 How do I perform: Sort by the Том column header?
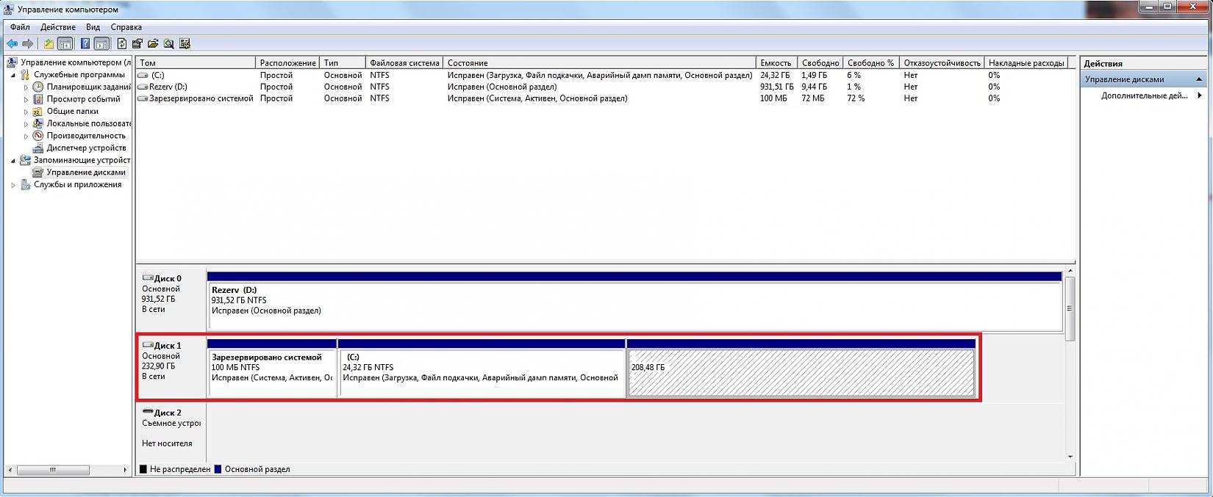tap(196, 63)
